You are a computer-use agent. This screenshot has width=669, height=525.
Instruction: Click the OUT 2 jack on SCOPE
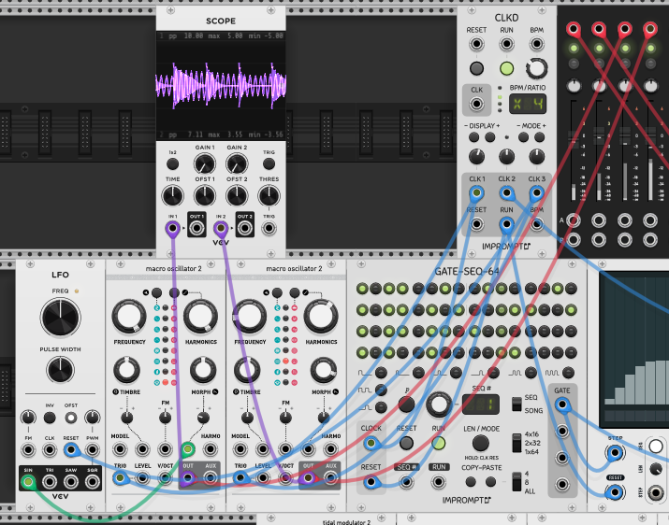(x=245, y=229)
